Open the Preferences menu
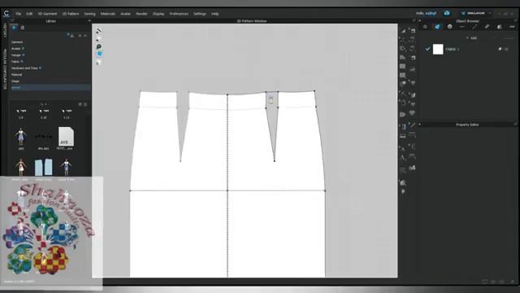The height and width of the screenshot is (293, 520). pyautogui.click(x=179, y=14)
